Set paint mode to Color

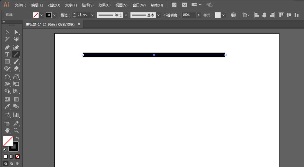click(x=5, y=157)
